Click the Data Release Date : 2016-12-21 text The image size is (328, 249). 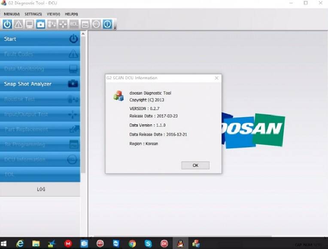[x=158, y=134]
